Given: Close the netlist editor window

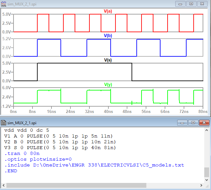Looking at the screenshot, I should tap(204, 123).
